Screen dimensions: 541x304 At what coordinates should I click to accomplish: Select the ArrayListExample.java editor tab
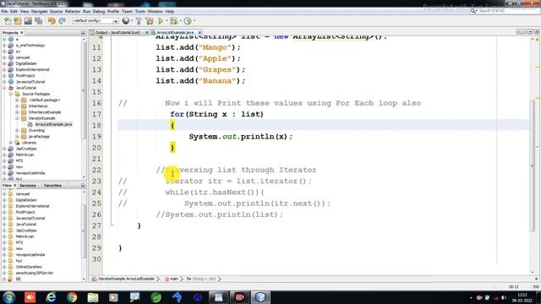coord(175,32)
